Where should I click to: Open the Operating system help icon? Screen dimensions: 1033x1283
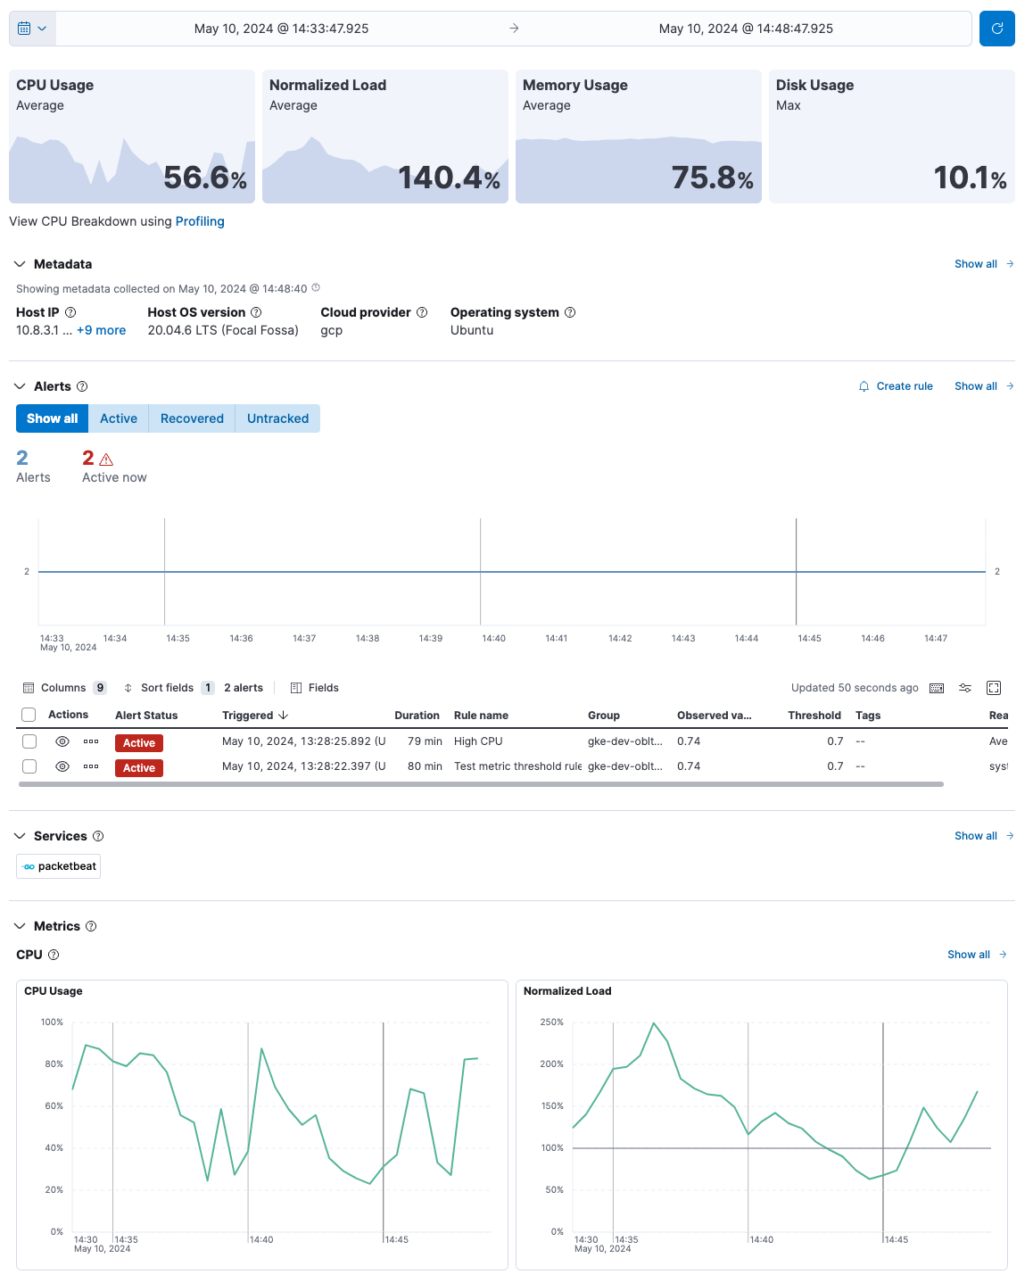pos(570,312)
